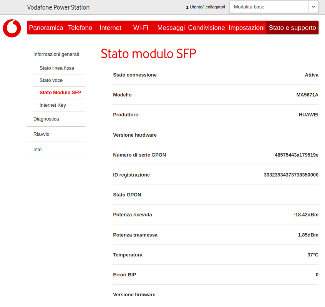Click the ID registrazione label
325x307 pixels.
[131, 175]
